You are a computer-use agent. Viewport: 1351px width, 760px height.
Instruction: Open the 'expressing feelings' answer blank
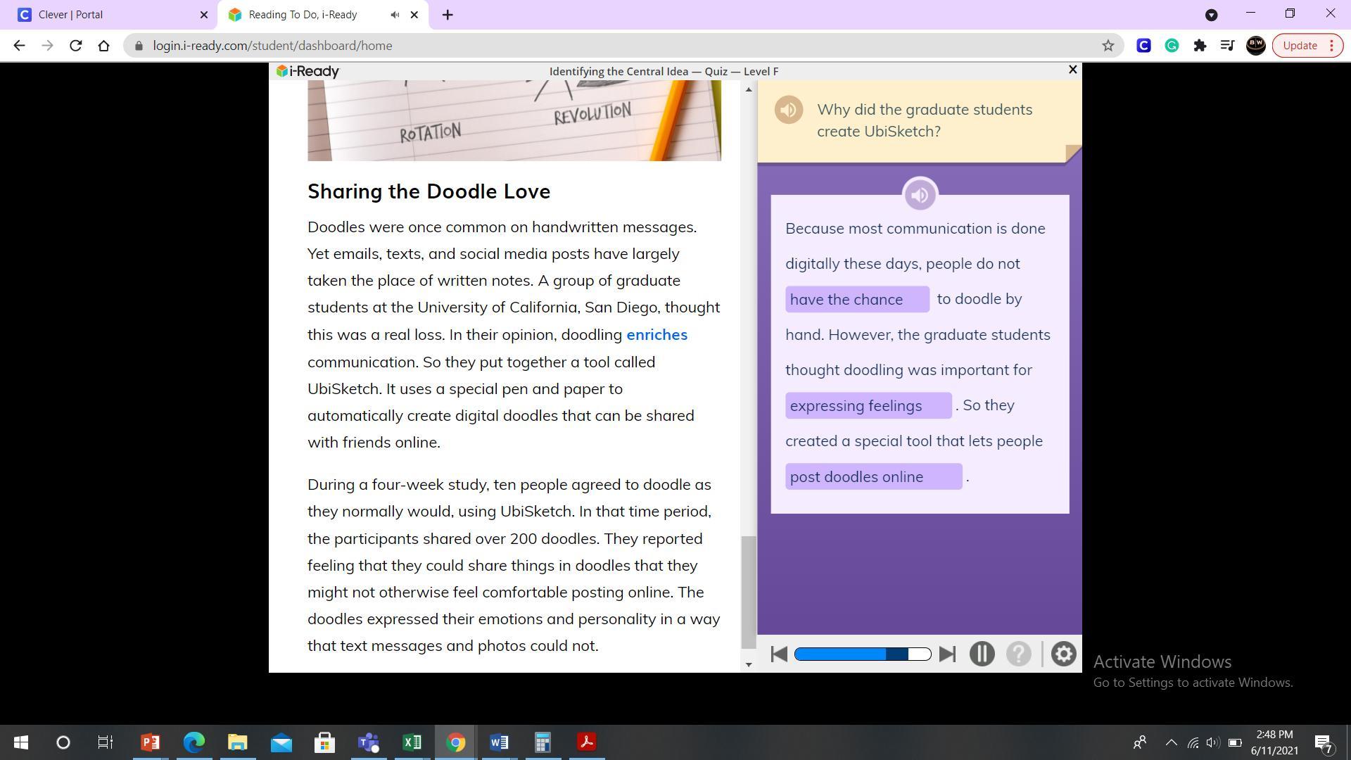(868, 406)
